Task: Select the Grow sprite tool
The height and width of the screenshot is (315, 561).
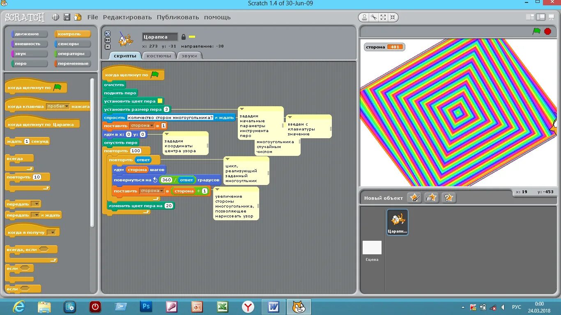Action: coord(383,17)
